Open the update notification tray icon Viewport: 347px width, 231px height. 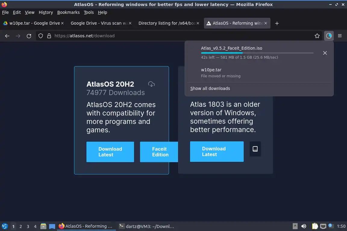pos(330,226)
